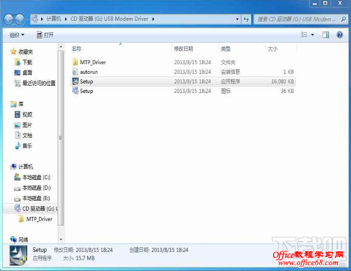This screenshot has height=271, width=351.
Task: Click the navigation pane scroll down arrow
Action: pos(61,239)
